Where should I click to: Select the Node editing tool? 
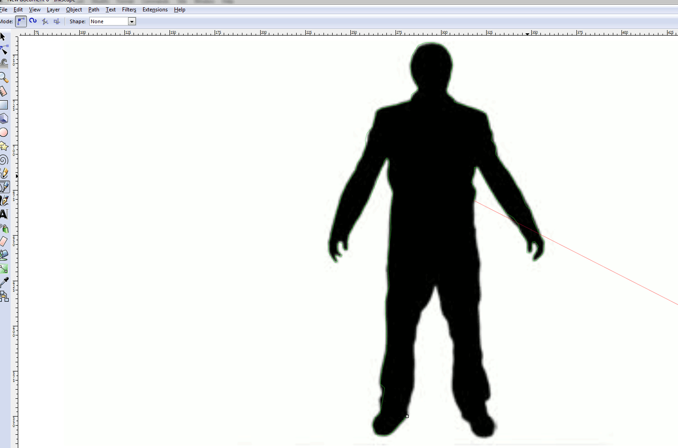[x=4, y=50]
